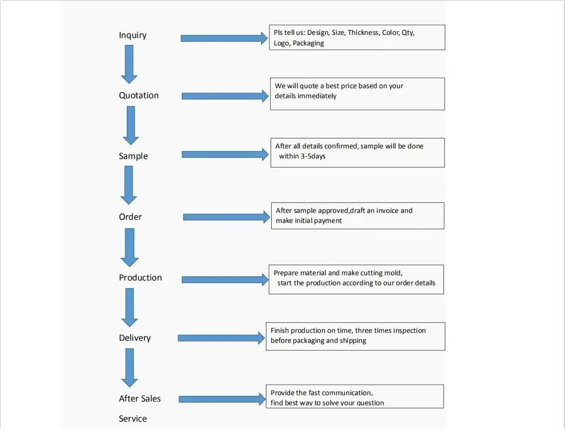This screenshot has height=429, width=565.
Task: Select the right arrow beside Quotation
Action: (x=225, y=96)
